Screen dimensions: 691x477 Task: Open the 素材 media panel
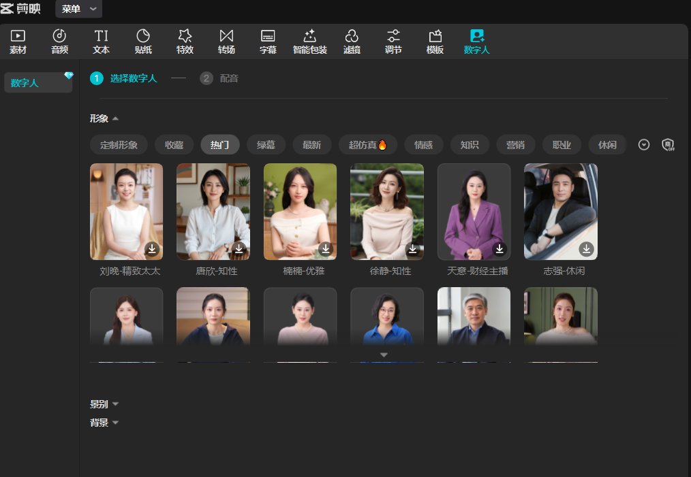tap(18, 42)
